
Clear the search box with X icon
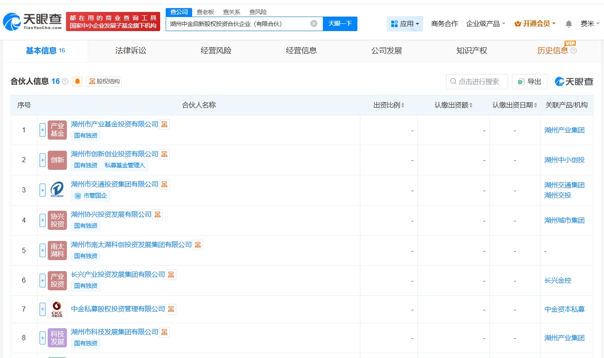coord(314,23)
